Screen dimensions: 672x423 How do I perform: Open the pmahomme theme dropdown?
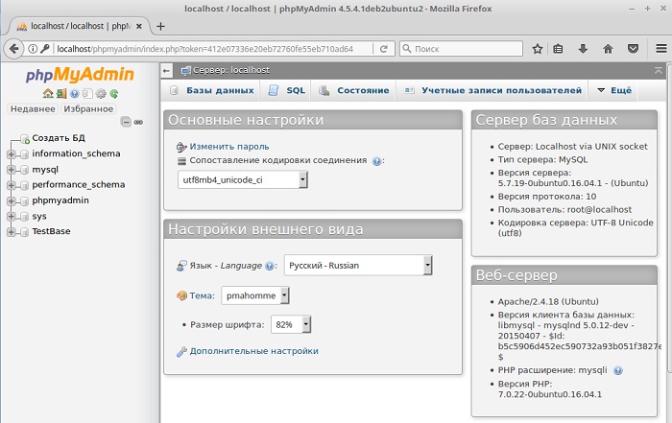[x=255, y=295]
